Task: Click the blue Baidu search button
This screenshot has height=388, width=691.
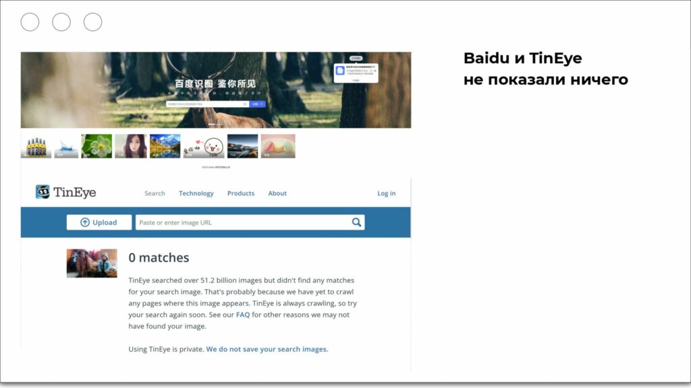Action: coord(257,104)
